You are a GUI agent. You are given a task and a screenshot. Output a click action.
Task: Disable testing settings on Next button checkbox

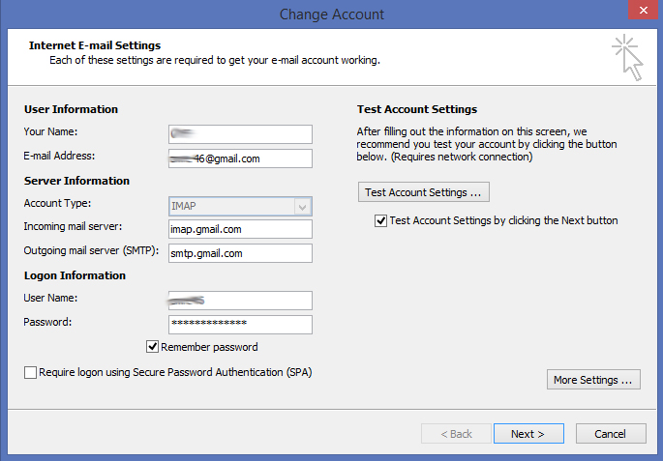(380, 220)
